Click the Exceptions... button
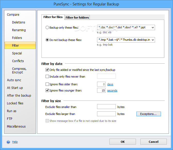The width and height of the screenshot is (173, 150). [149, 114]
